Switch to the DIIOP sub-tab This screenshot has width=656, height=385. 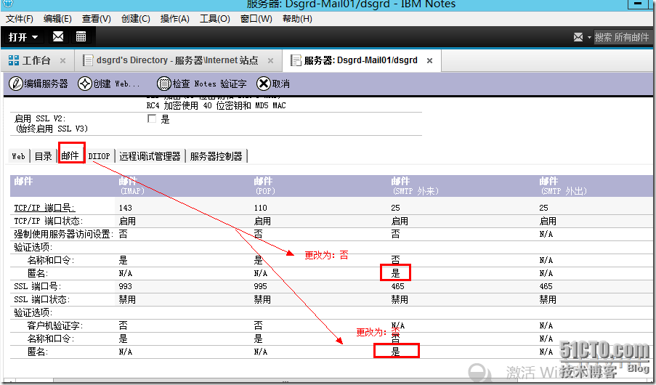[x=99, y=156]
